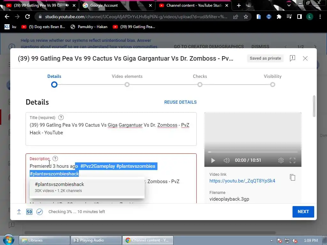Open the Dog eats Bean B... bookmark

43,27
